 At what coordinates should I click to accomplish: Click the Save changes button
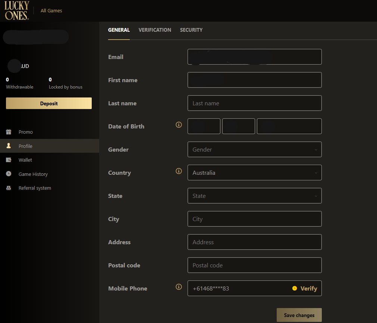(x=299, y=315)
